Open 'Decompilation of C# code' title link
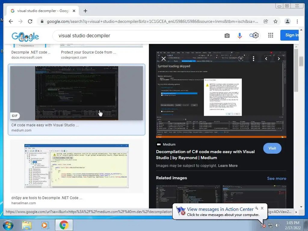This screenshot has width=308, height=231. (x=205, y=155)
